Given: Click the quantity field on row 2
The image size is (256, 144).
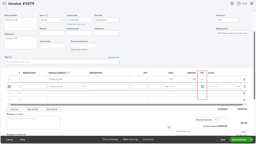Looking at the screenshot, I should 139,87.
